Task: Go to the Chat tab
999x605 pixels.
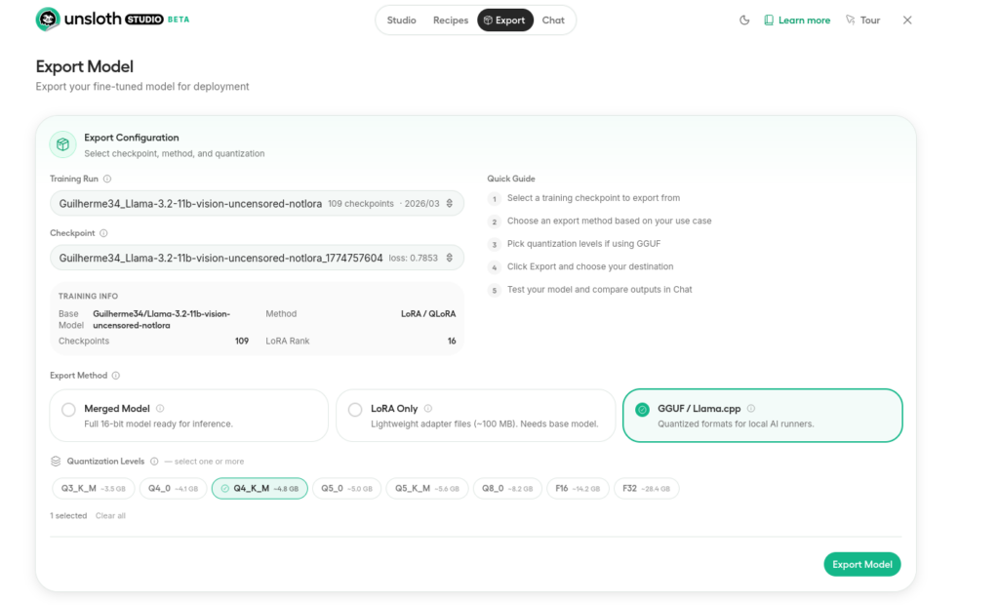Action: [553, 20]
